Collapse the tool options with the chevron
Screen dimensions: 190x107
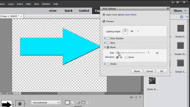[x=140, y=97]
